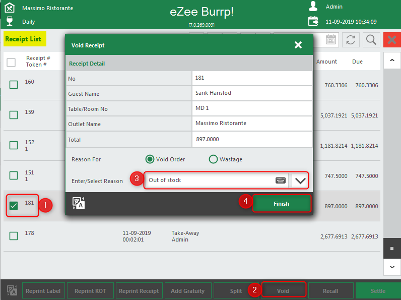Image resolution: width=401 pixels, height=300 pixels.
Task: Click the Receipt # Token # column header
Action: 38,61
